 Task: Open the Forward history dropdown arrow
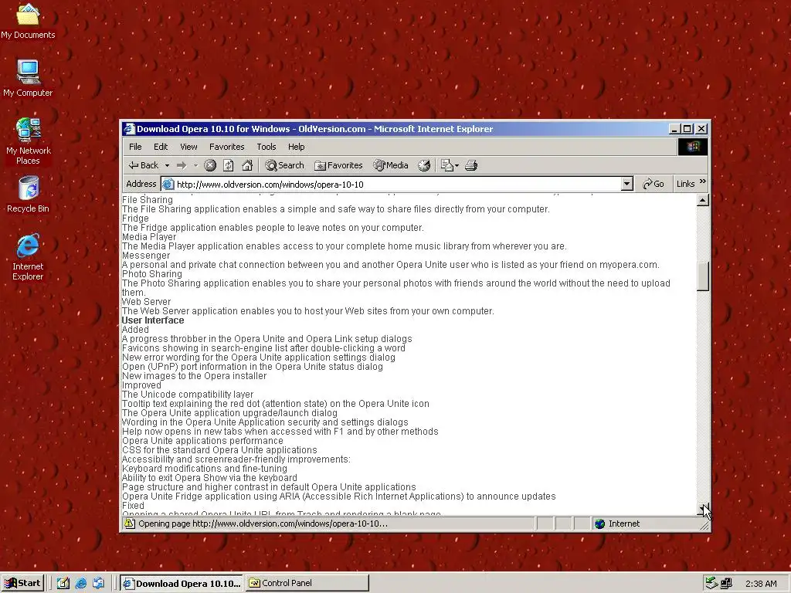click(x=195, y=165)
